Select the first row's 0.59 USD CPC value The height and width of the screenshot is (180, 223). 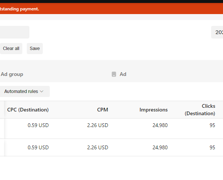click(x=38, y=125)
